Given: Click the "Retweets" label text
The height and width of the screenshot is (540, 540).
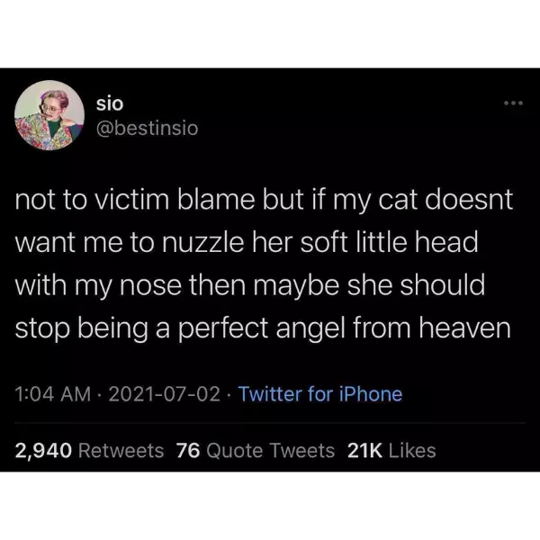Looking at the screenshot, I should 121,451.
